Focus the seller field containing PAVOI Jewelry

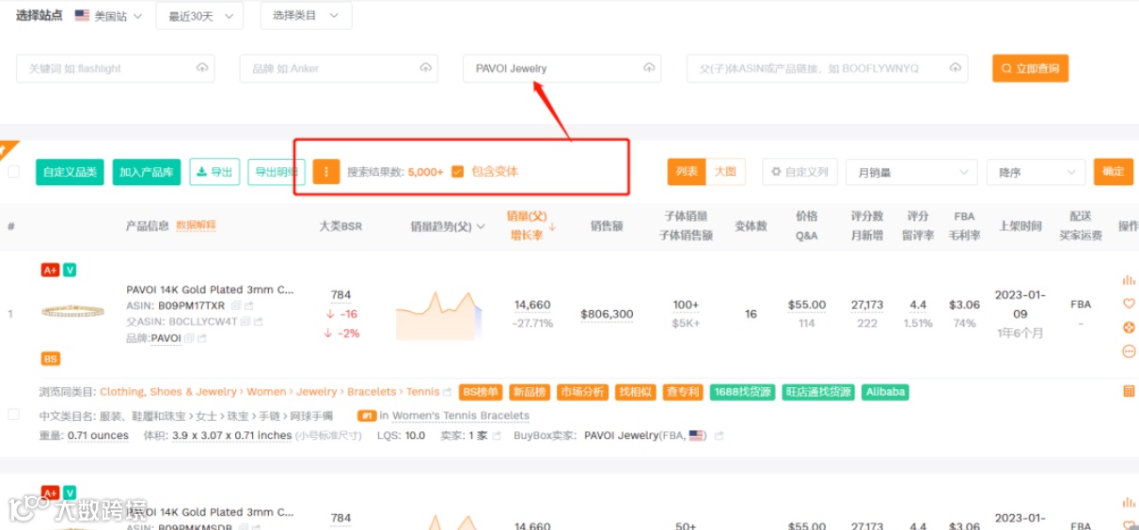pos(562,69)
